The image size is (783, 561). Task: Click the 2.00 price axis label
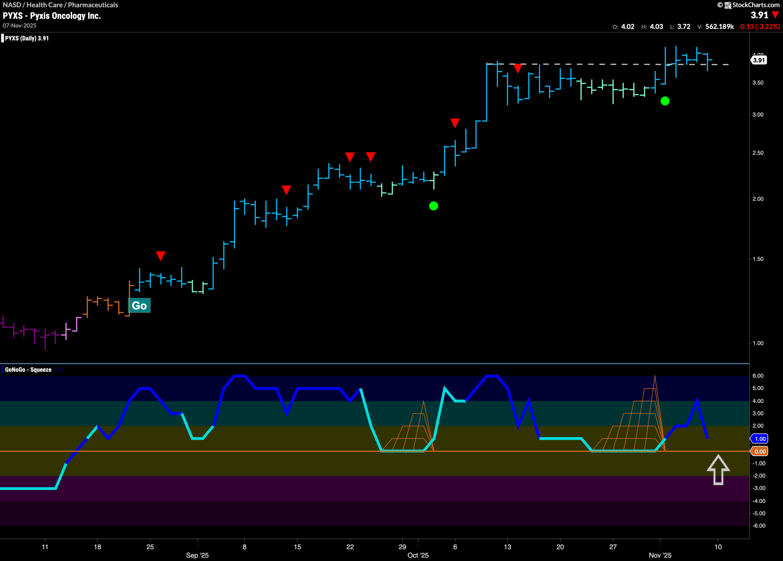[x=758, y=199]
